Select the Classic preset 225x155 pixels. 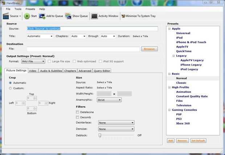[181, 83]
